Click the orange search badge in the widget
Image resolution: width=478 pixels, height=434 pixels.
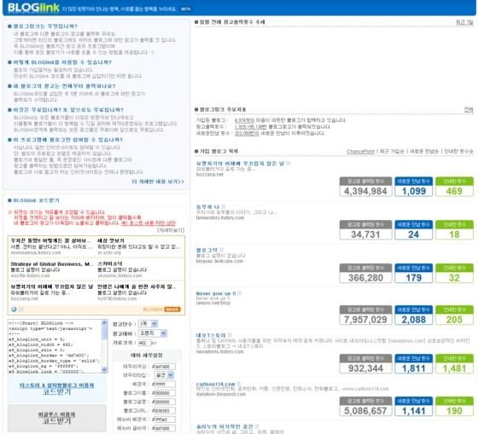click(172, 310)
